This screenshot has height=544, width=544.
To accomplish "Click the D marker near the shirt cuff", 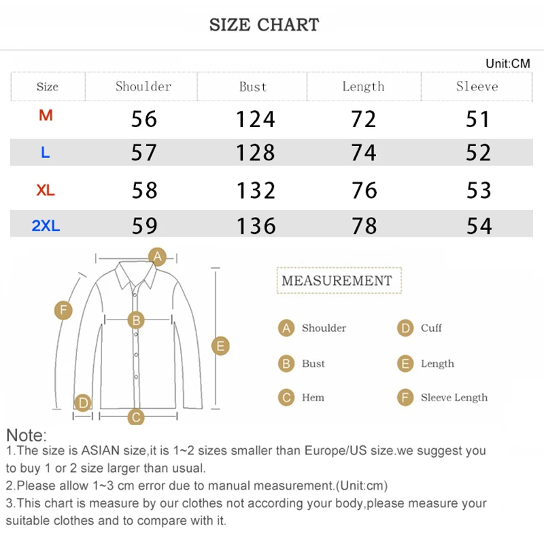I will point(83,403).
